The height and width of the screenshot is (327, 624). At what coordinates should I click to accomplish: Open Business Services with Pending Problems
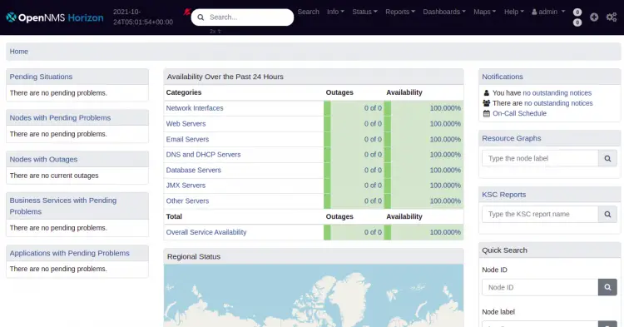(63, 206)
